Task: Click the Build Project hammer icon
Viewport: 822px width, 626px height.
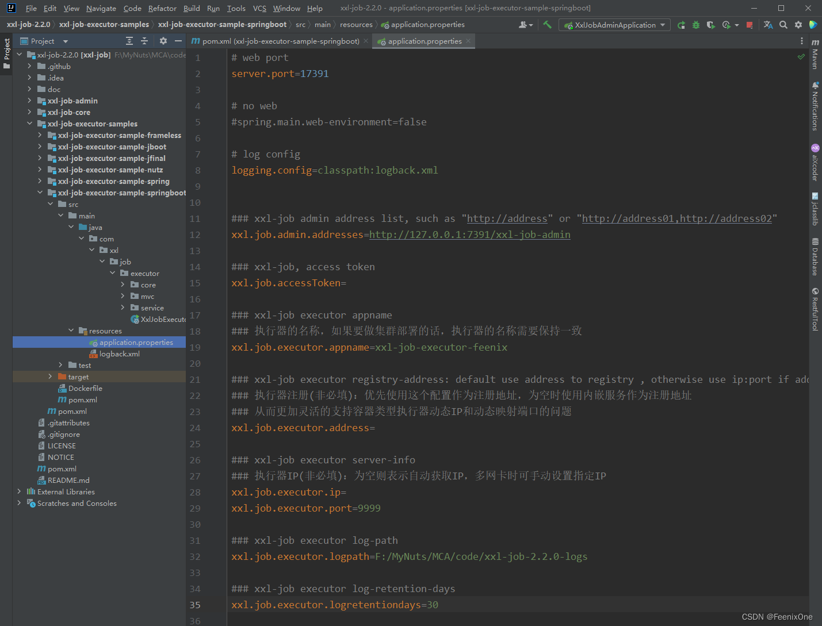Action: [x=547, y=25]
